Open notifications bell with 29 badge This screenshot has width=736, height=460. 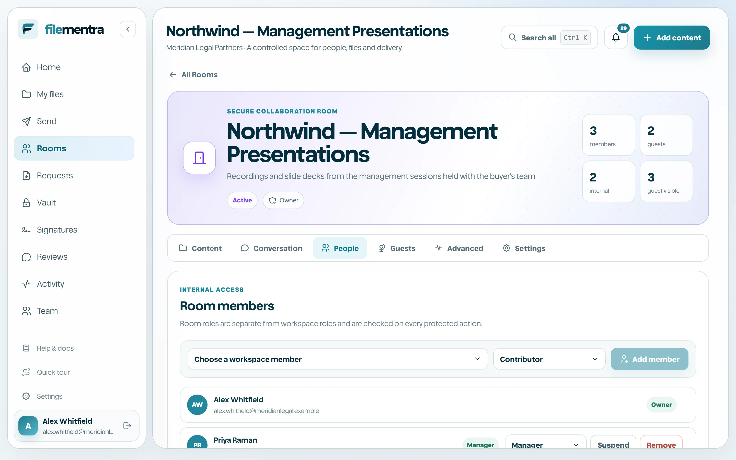point(616,37)
